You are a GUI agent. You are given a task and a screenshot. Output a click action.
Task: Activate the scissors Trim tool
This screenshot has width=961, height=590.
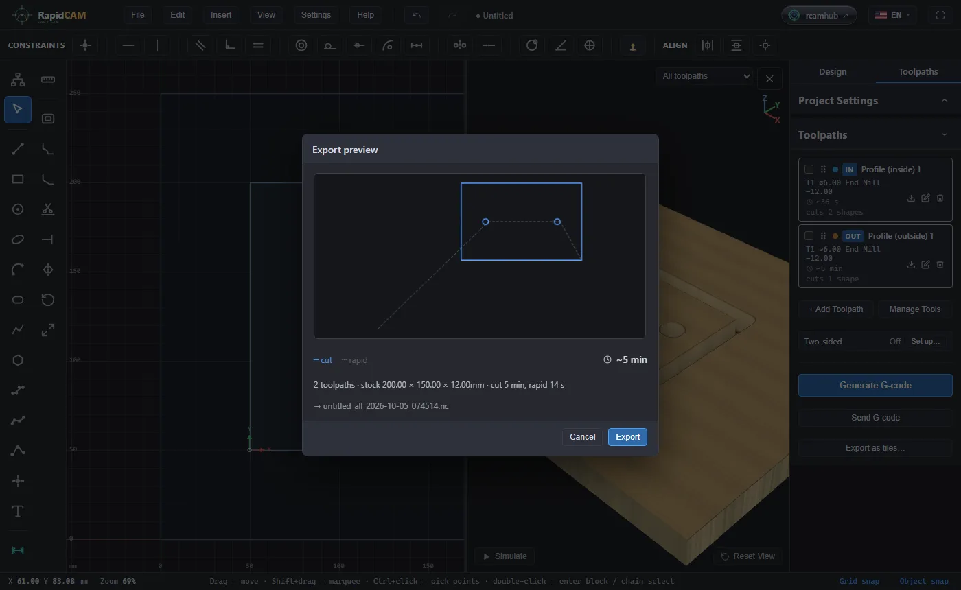48,209
